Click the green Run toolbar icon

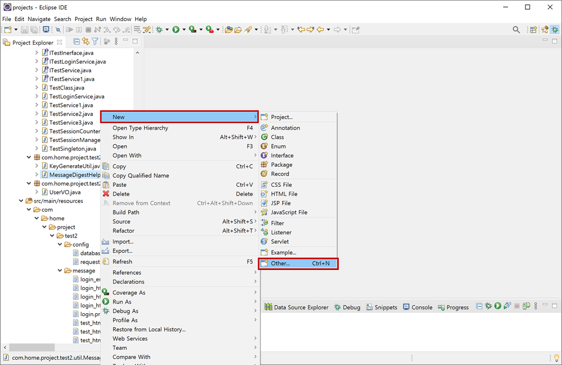pyautogui.click(x=176, y=30)
